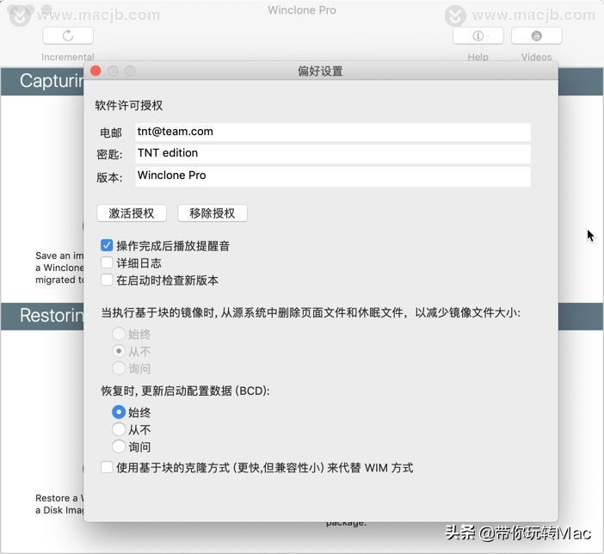Click the 软件许可授权 section heading
Image resolution: width=604 pixels, height=554 pixels.
click(129, 105)
